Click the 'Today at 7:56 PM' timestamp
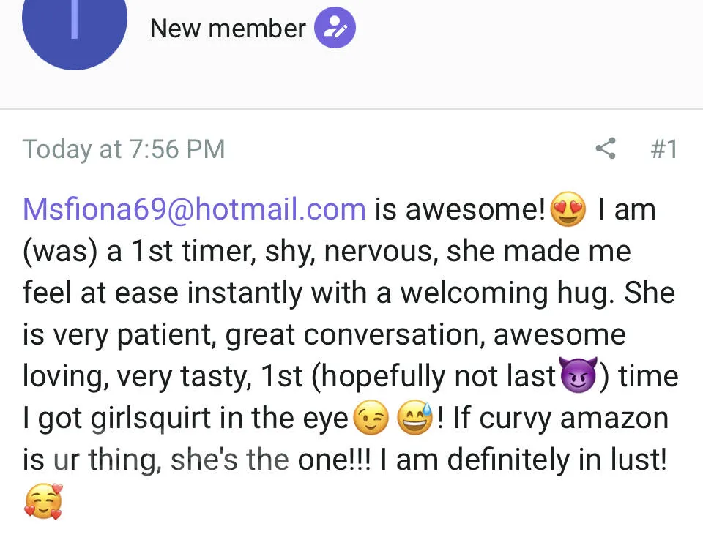This screenshot has width=703, height=540. pos(123,149)
